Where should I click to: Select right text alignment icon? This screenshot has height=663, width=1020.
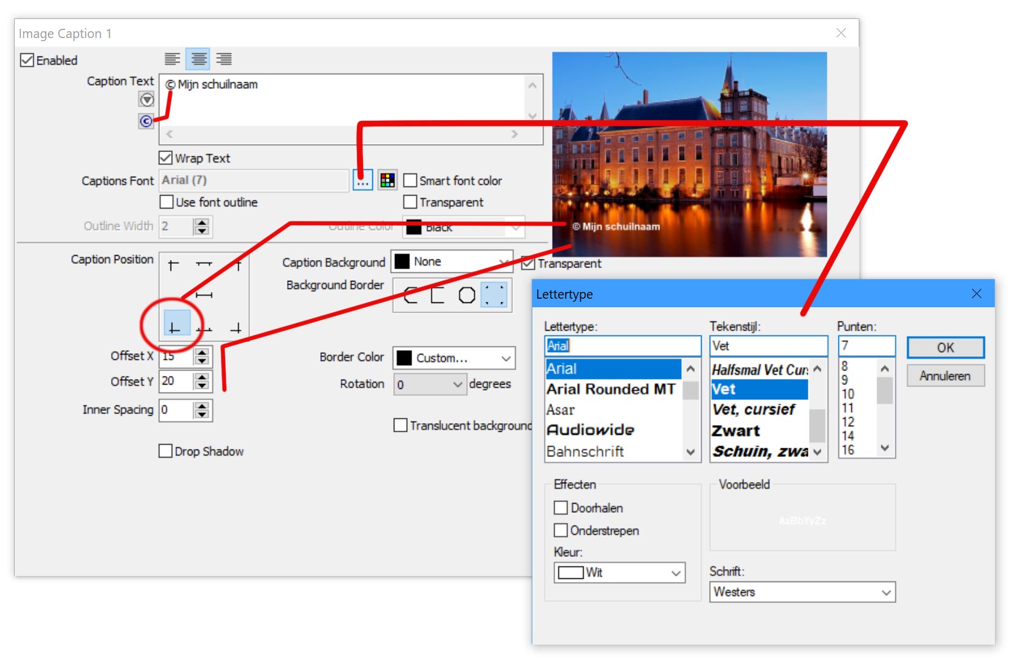click(x=224, y=59)
